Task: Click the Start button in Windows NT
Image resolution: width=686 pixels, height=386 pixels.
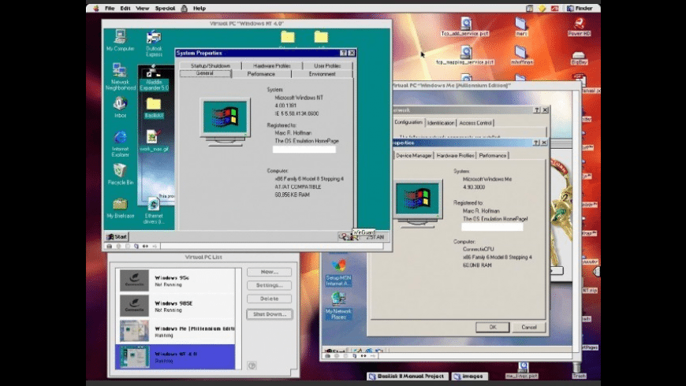Action: pos(117,236)
